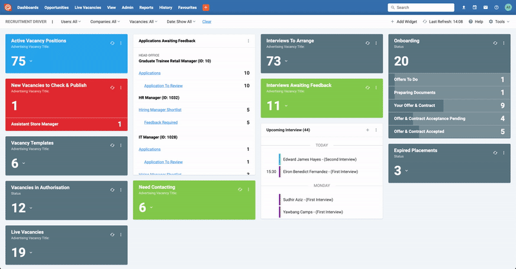516x269 pixels.
Task: Open the Reports menu
Action: 146,7
